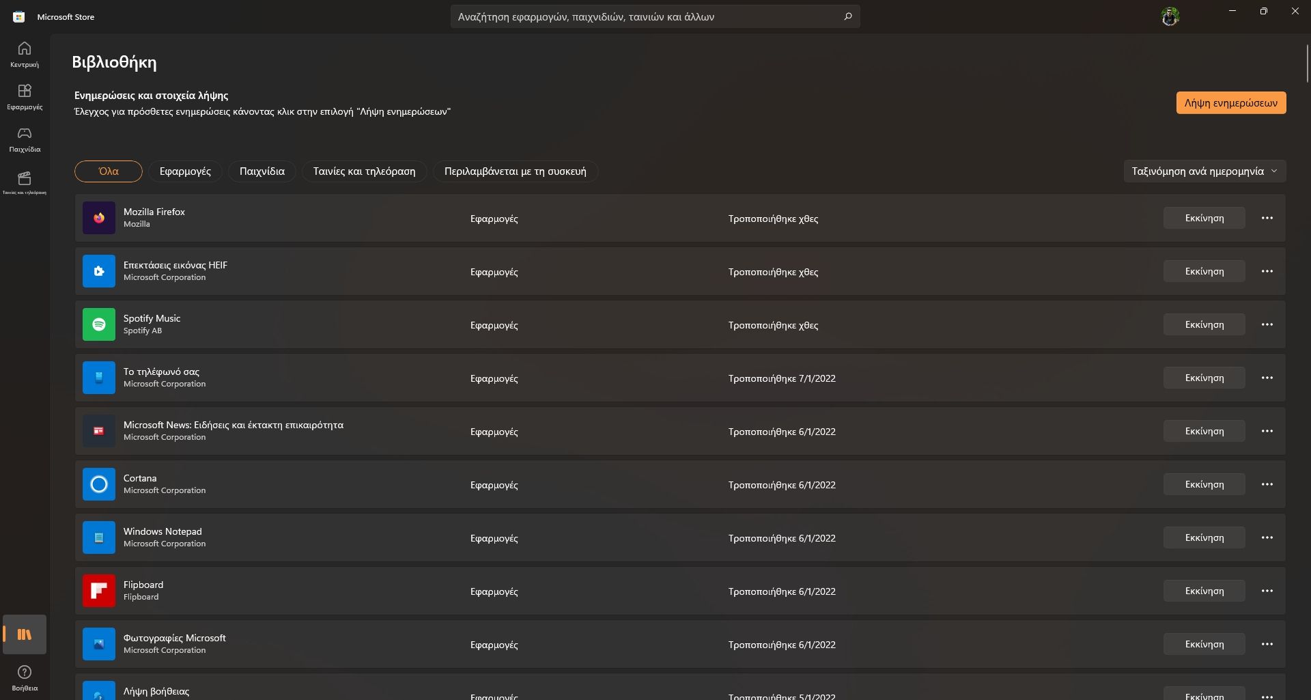Launch Cortana with its Εκκίνηση button
Image resolution: width=1311 pixels, height=700 pixels.
pyautogui.click(x=1203, y=484)
